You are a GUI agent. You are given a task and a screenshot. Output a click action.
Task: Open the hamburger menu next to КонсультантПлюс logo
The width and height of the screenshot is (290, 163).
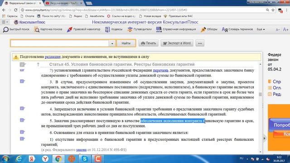[5, 22]
